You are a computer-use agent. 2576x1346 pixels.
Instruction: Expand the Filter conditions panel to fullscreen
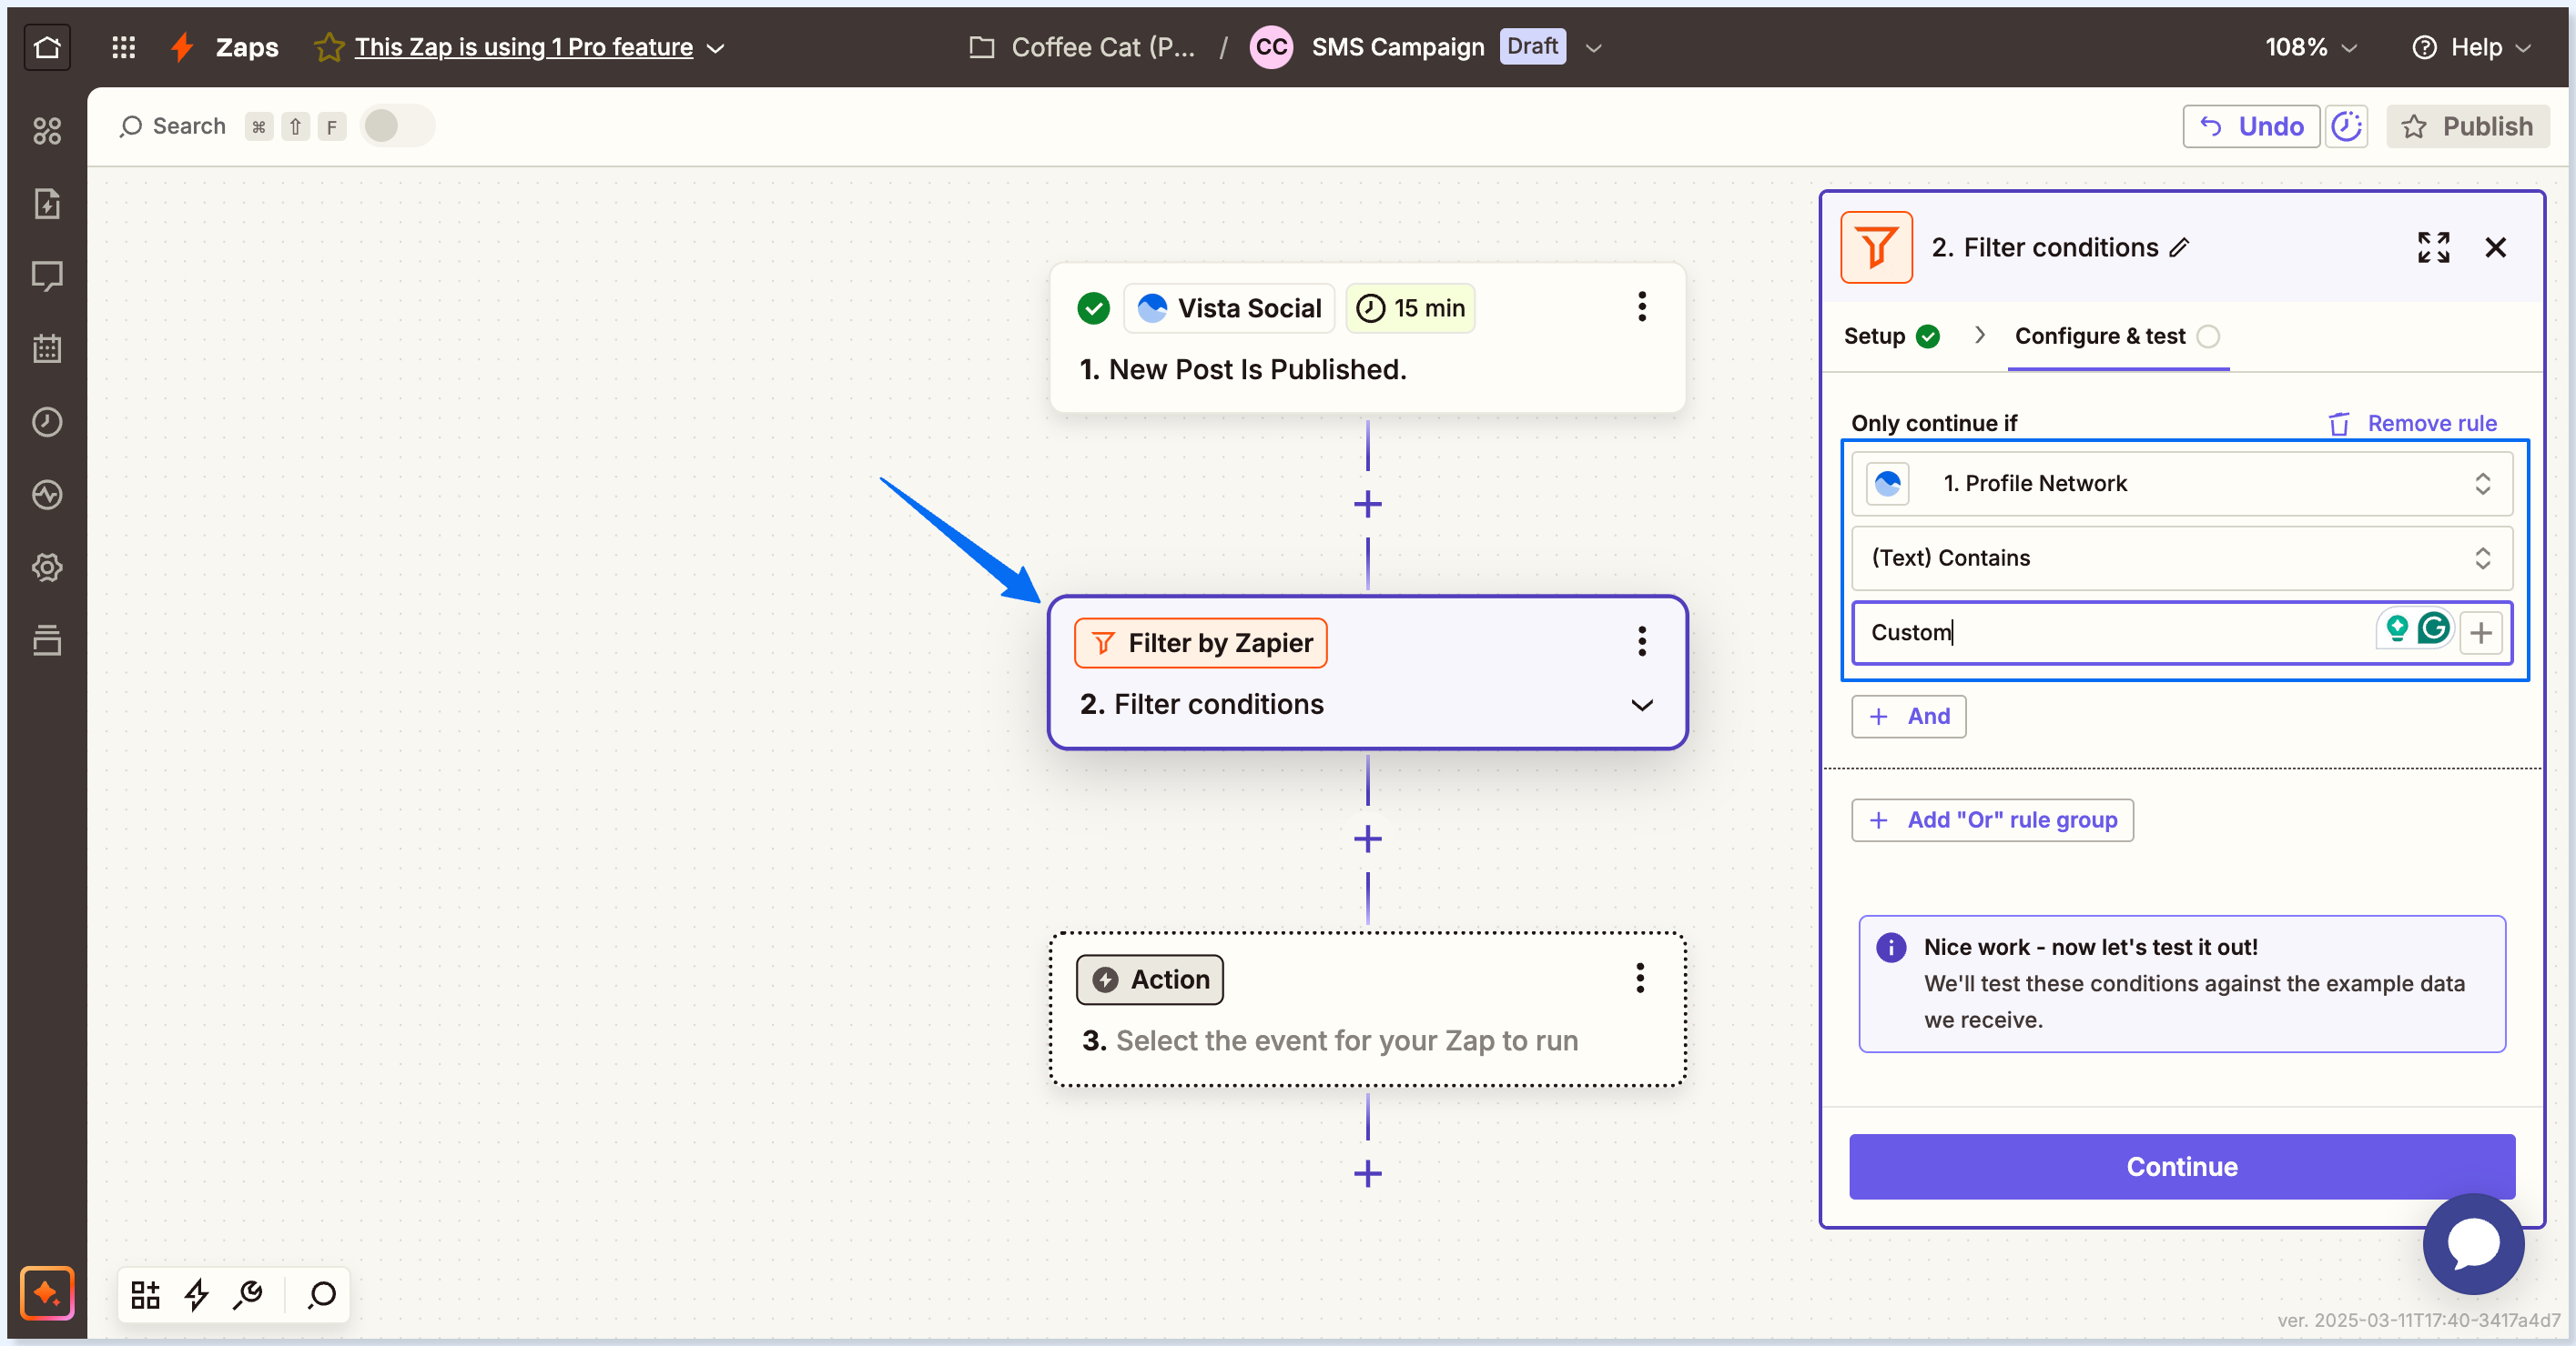click(x=2433, y=246)
